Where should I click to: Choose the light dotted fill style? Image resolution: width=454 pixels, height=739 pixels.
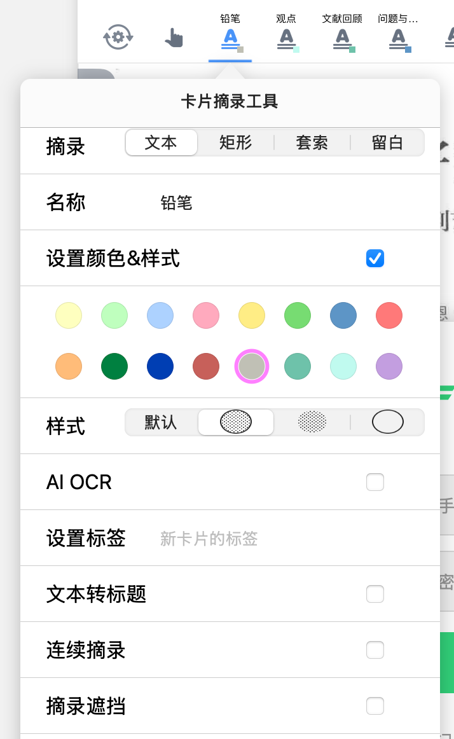[312, 422]
